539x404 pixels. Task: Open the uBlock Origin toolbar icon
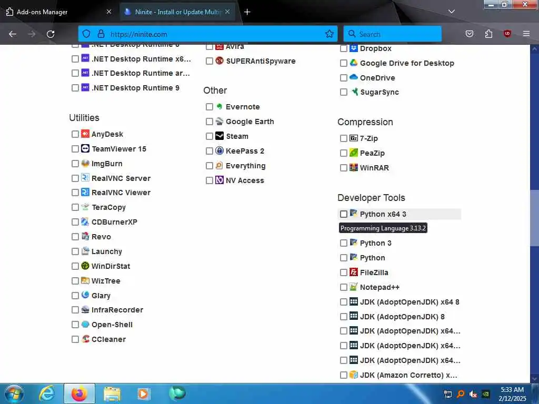click(x=507, y=34)
